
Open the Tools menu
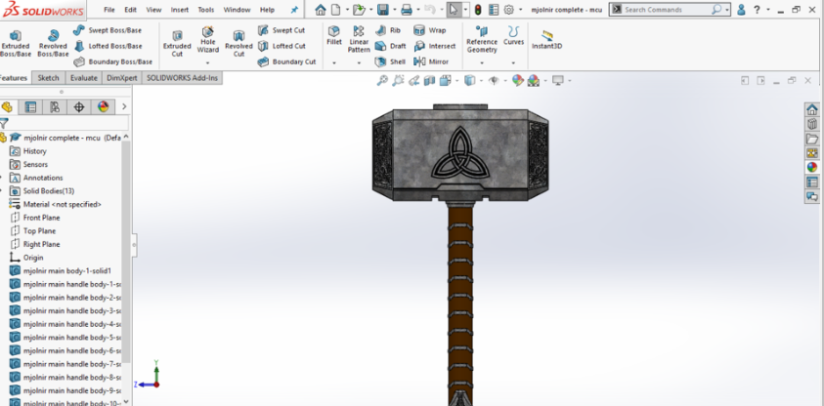pyautogui.click(x=206, y=10)
